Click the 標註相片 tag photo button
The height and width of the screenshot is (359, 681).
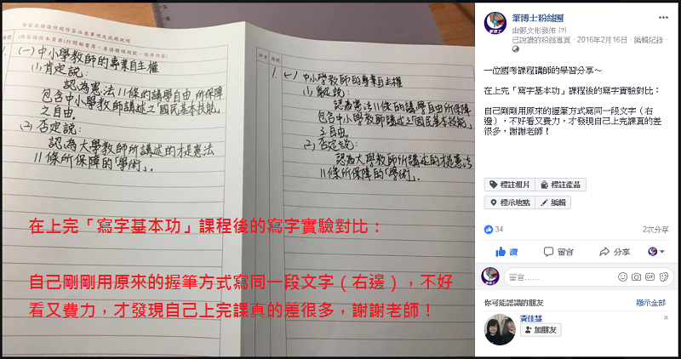point(509,185)
